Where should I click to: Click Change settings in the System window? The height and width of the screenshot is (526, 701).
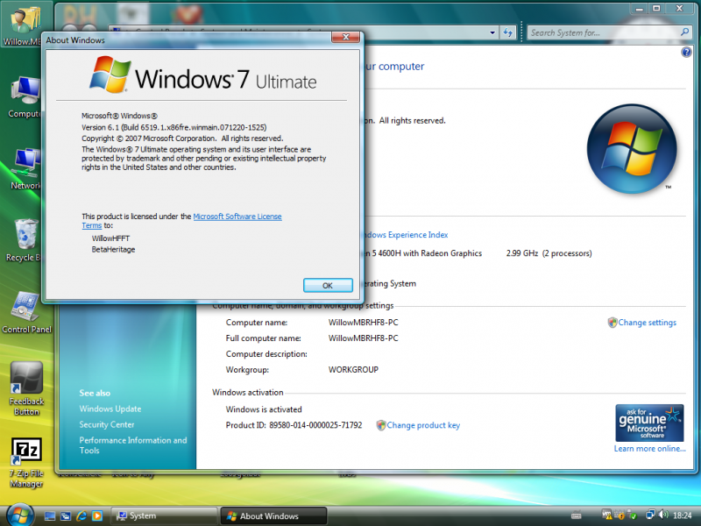click(x=647, y=323)
